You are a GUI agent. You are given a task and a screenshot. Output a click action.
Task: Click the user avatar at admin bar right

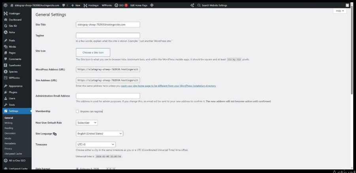pos(347,5)
